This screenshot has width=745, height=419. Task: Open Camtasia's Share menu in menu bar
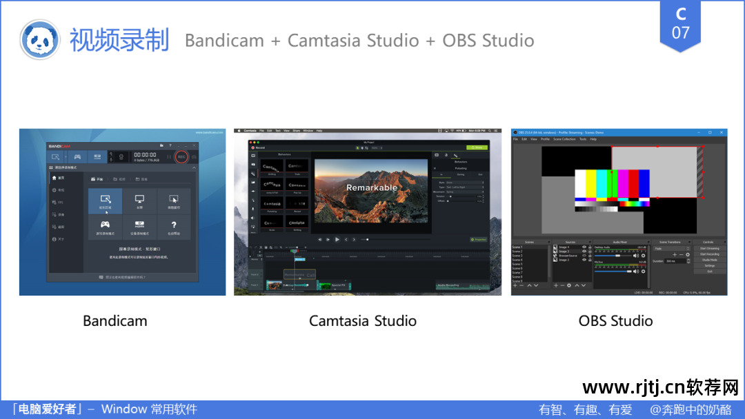[297, 130]
